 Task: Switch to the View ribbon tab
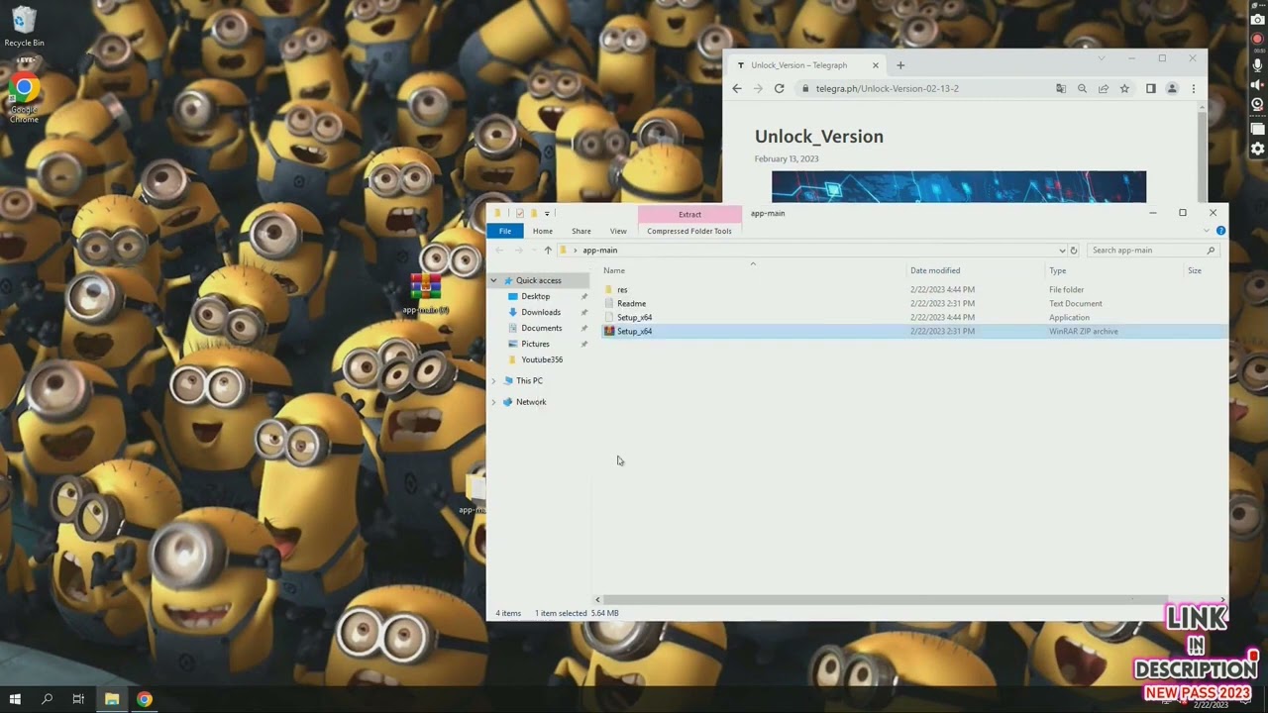(x=618, y=231)
